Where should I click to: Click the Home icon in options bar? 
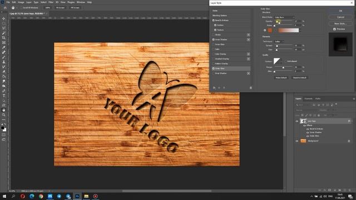click(5, 8)
